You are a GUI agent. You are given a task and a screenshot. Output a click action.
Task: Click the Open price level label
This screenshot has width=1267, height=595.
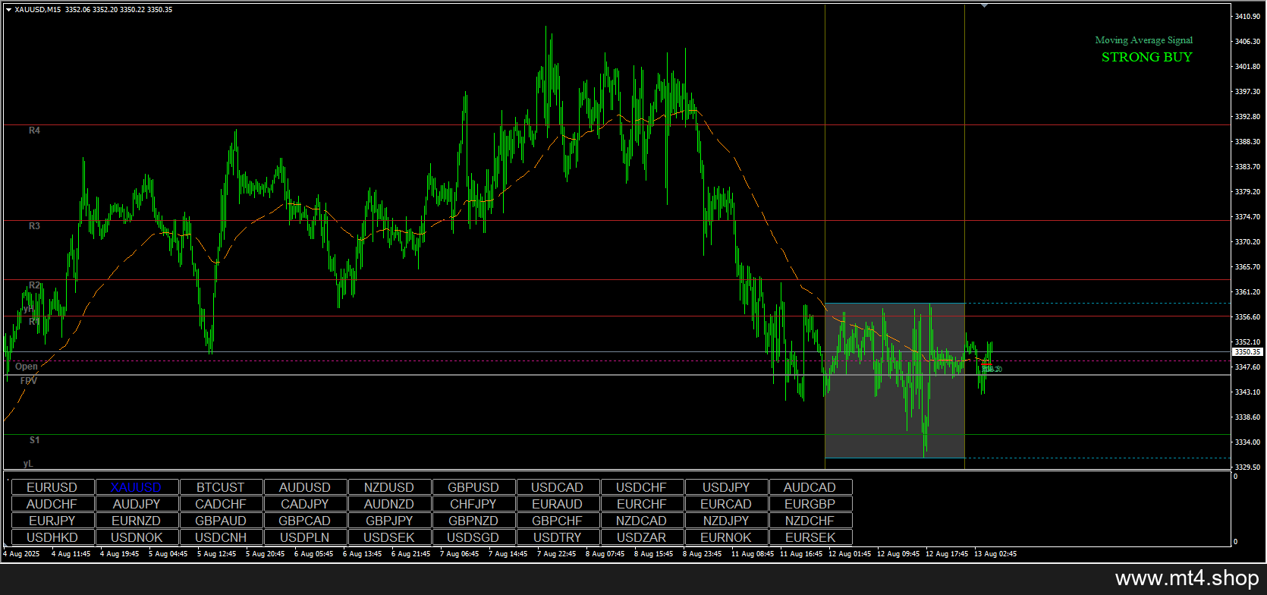coord(26,367)
